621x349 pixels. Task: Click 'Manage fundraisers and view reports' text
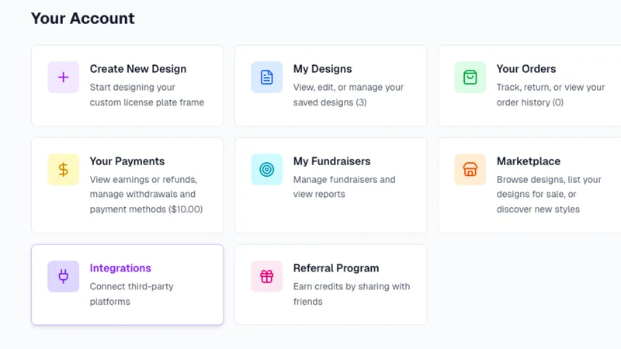click(x=344, y=187)
